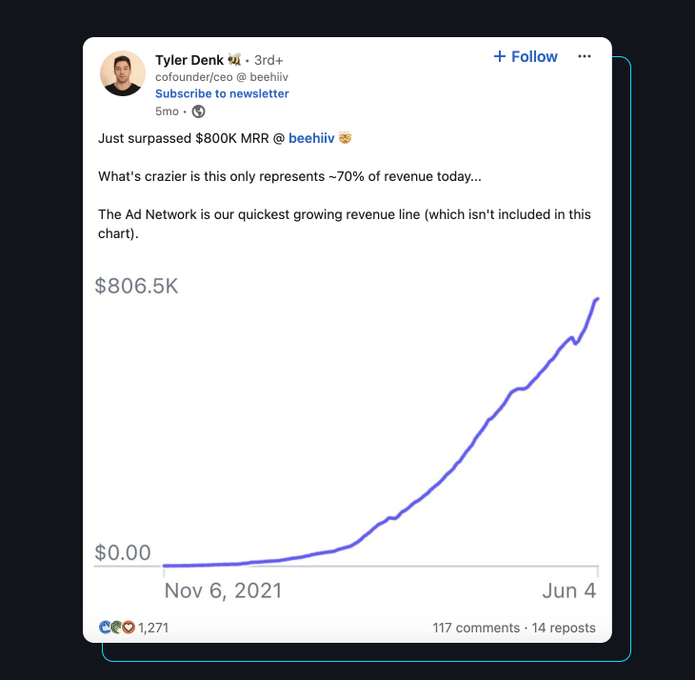
Task: Click the $806.5K label on the chart
Action: tap(136, 286)
